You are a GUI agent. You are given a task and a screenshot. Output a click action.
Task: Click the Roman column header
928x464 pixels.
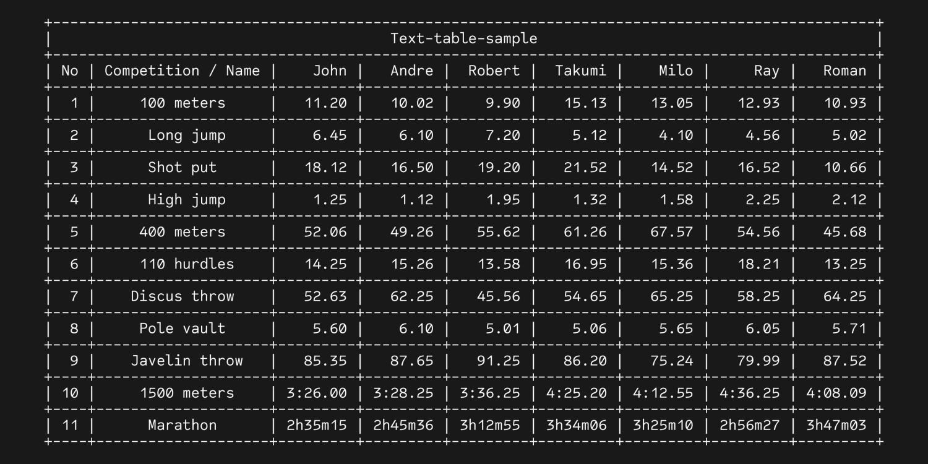844,71
